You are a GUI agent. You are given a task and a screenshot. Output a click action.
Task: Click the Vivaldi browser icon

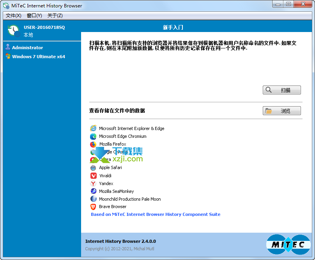93,175
